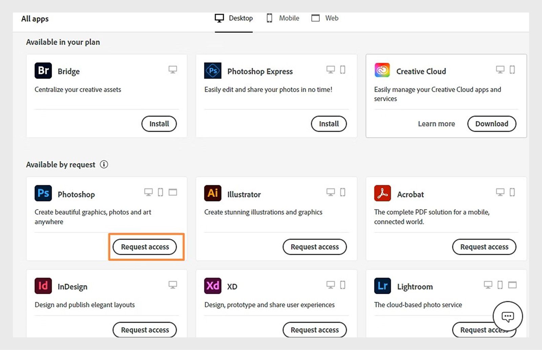Image resolution: width=542 pixels, height=350 pixels.
Task: Open Creative Cloud Learn more link
Action: [x=436, y=124]
